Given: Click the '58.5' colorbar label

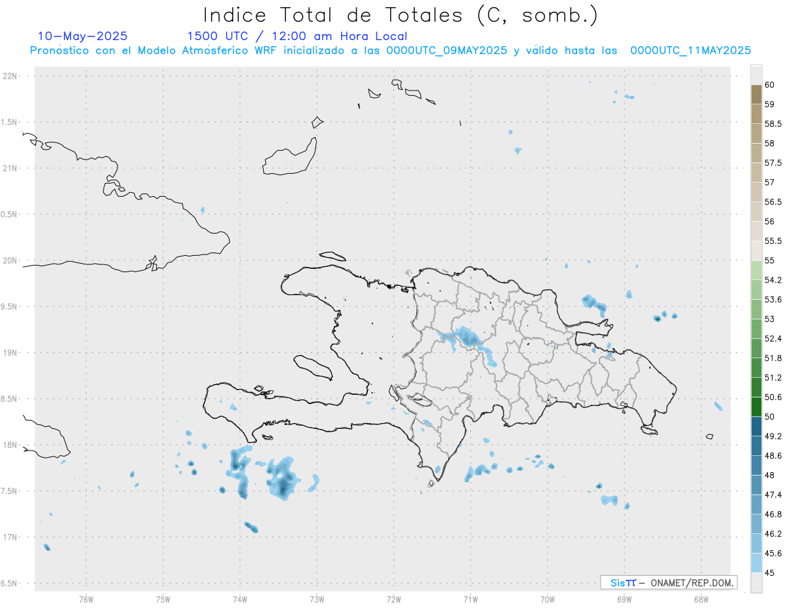Looking at the screenshot, I should pos(773,124).
